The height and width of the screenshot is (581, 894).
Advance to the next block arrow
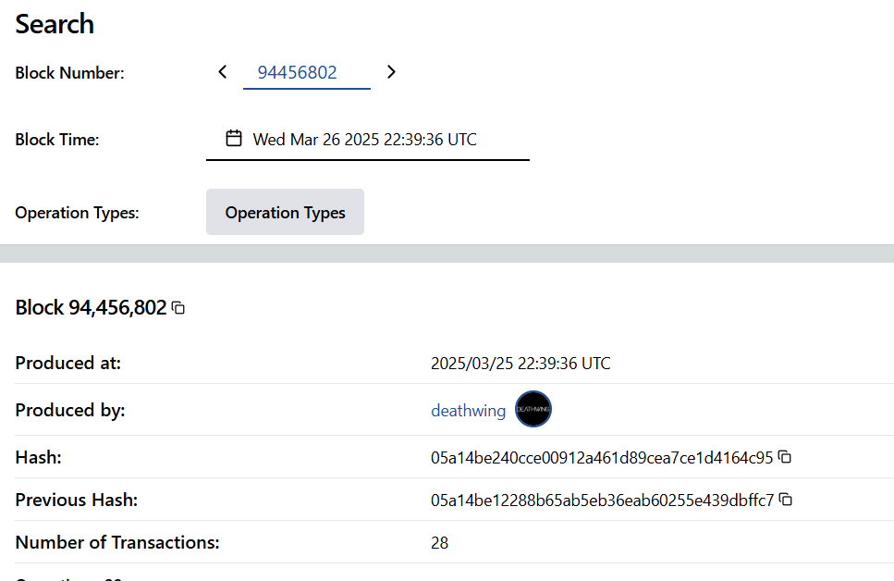[x=391, y=72]
